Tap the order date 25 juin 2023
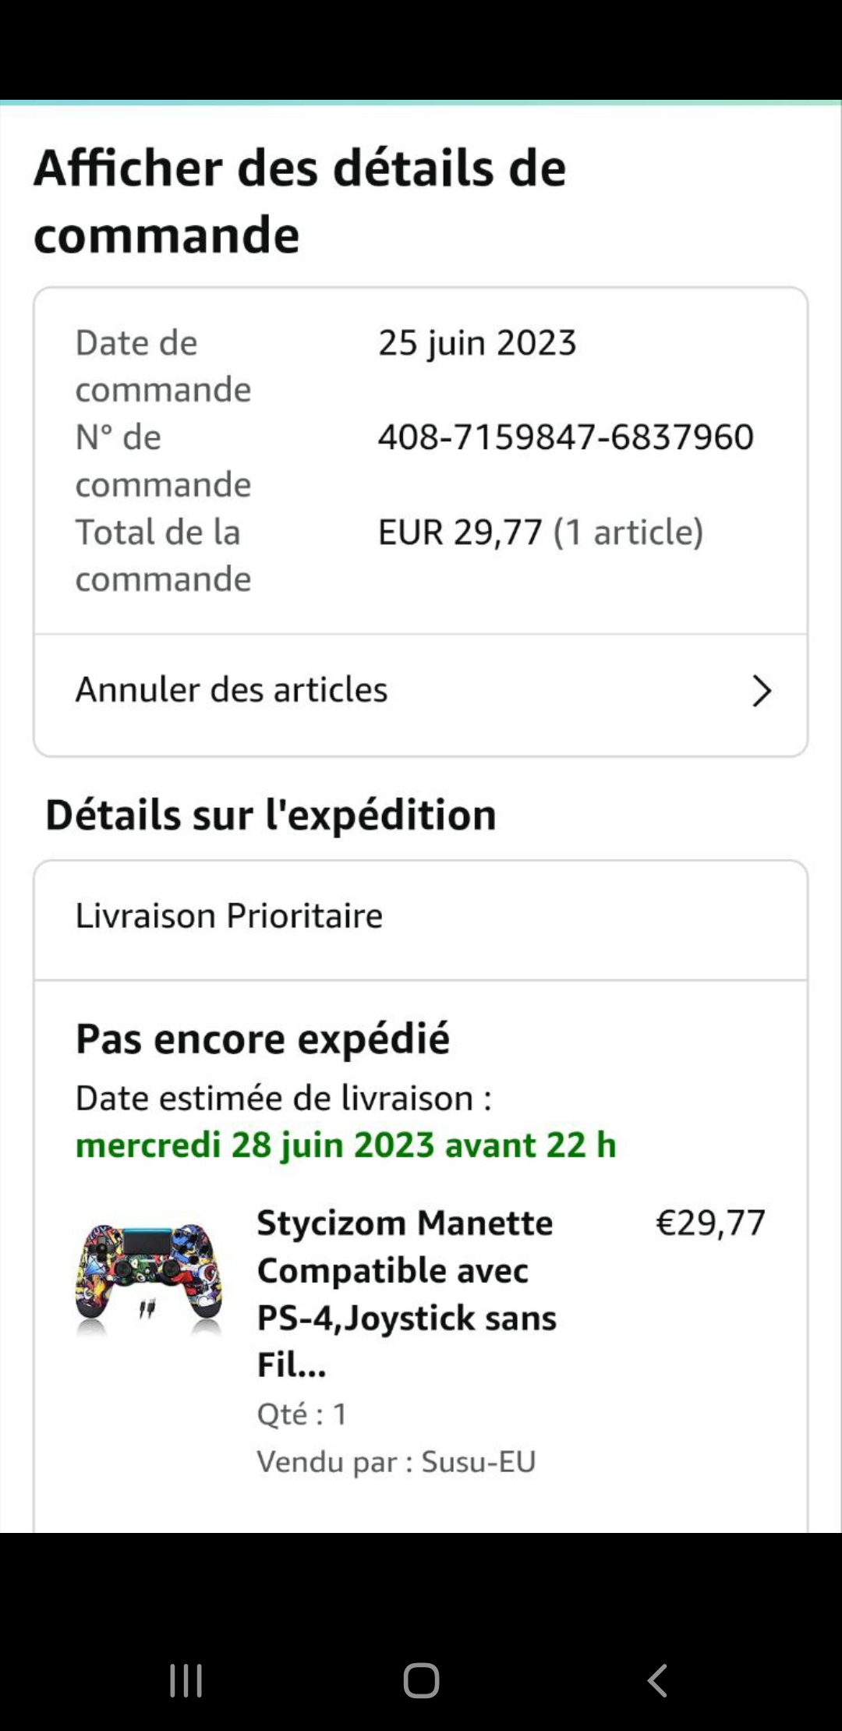This screenshot has width=842, height=1731. (477, 343)
